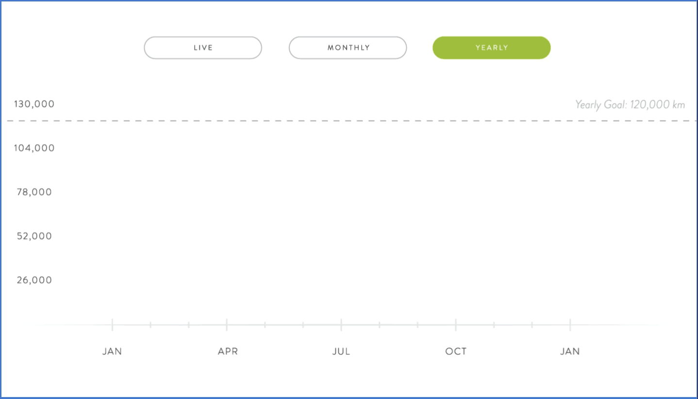
Task: Click the tick mark above APR
Action: click(x=227, y=325)
